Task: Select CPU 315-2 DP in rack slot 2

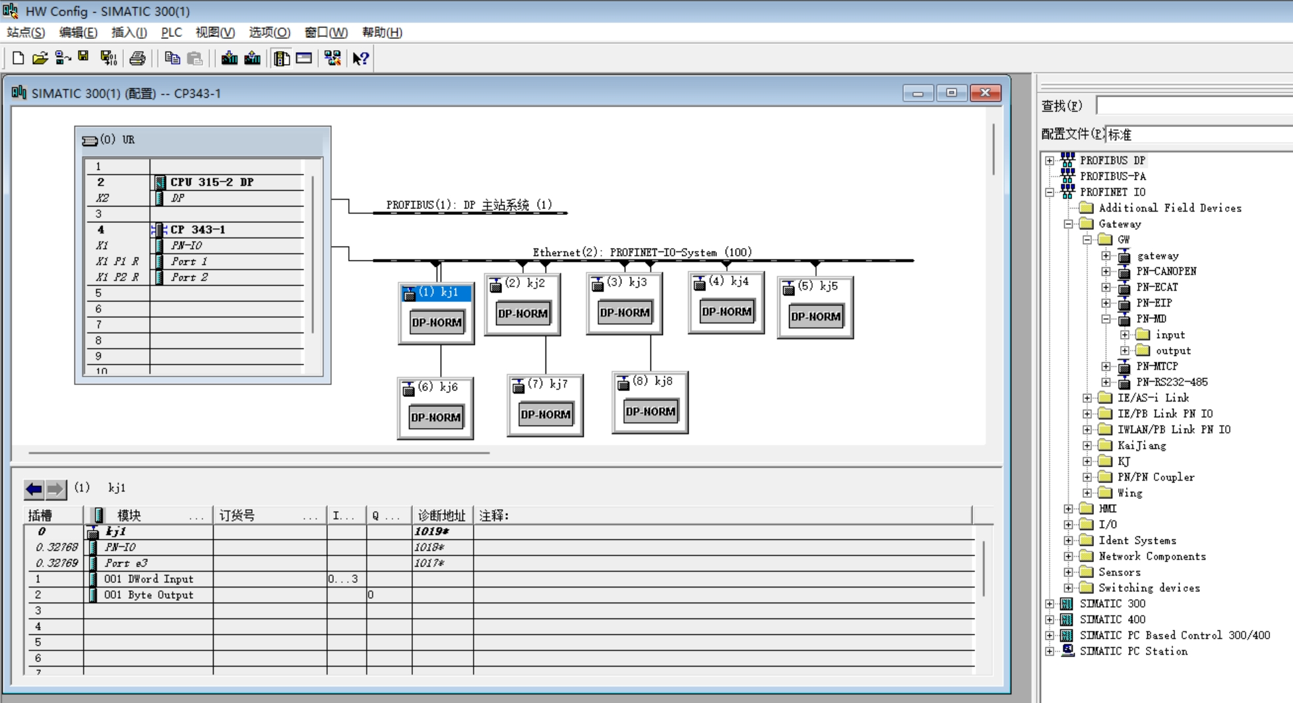Action: click(x=212, y=182)
